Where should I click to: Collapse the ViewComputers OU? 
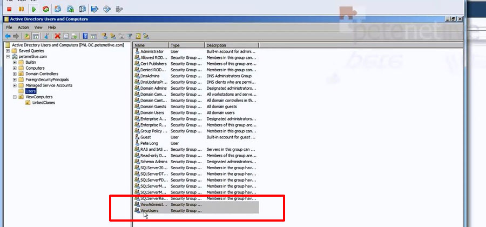tap(15, 97)
